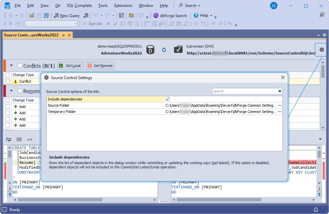Toggle whitespace a·b icon
329x214 pixels.
[30, 139]
